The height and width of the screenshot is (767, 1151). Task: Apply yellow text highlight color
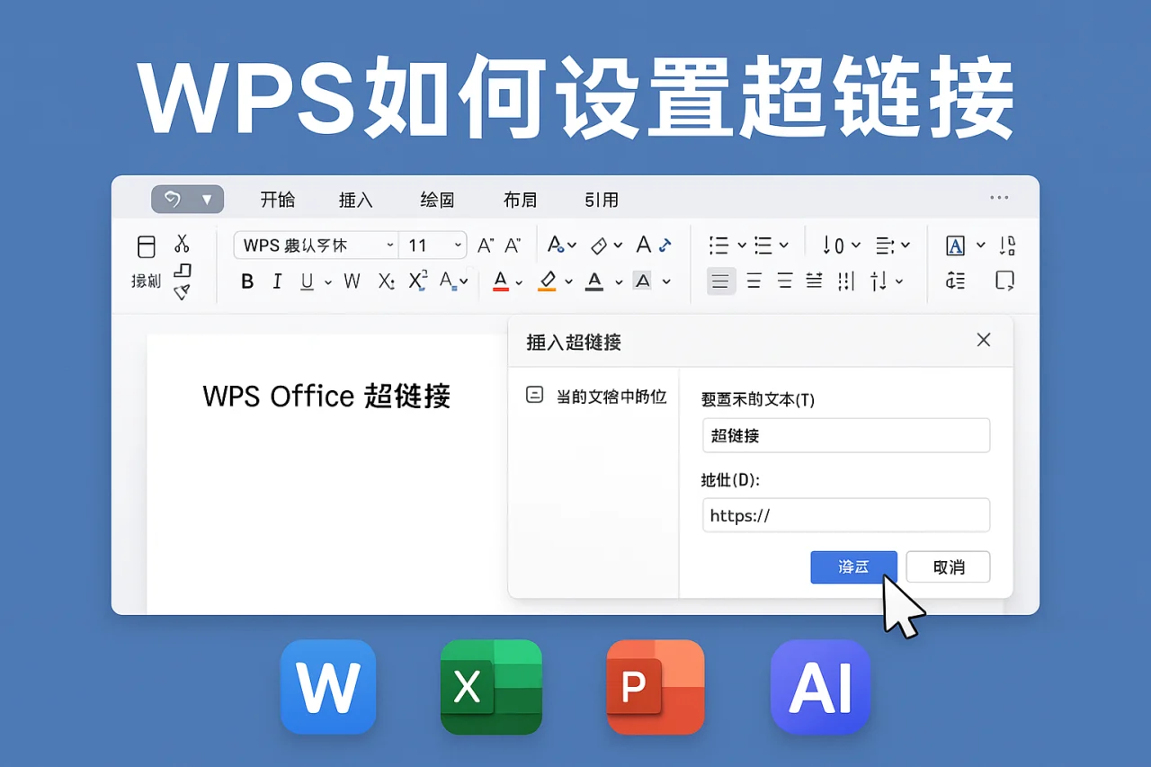pyautogui.click(x=548, y=281)
